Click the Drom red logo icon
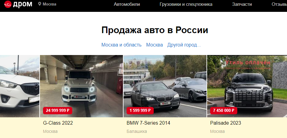 pos(8,4)
